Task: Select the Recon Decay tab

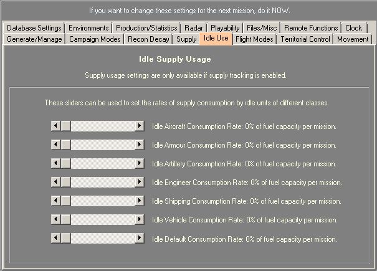Action: pos(148,39)
